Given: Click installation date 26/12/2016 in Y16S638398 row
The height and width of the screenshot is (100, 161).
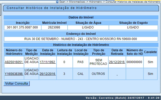Looking at the screenshot, I should tap(48, 74).
